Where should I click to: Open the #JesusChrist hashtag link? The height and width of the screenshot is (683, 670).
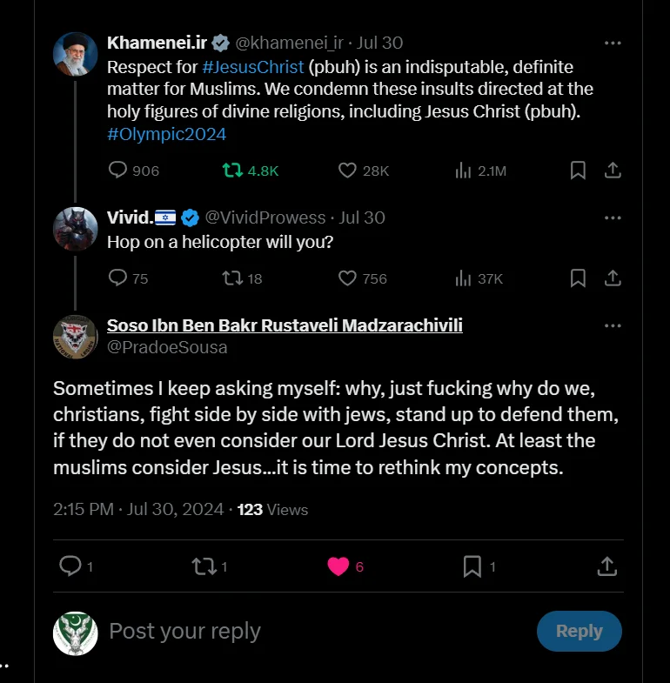(x=253, y=66)
